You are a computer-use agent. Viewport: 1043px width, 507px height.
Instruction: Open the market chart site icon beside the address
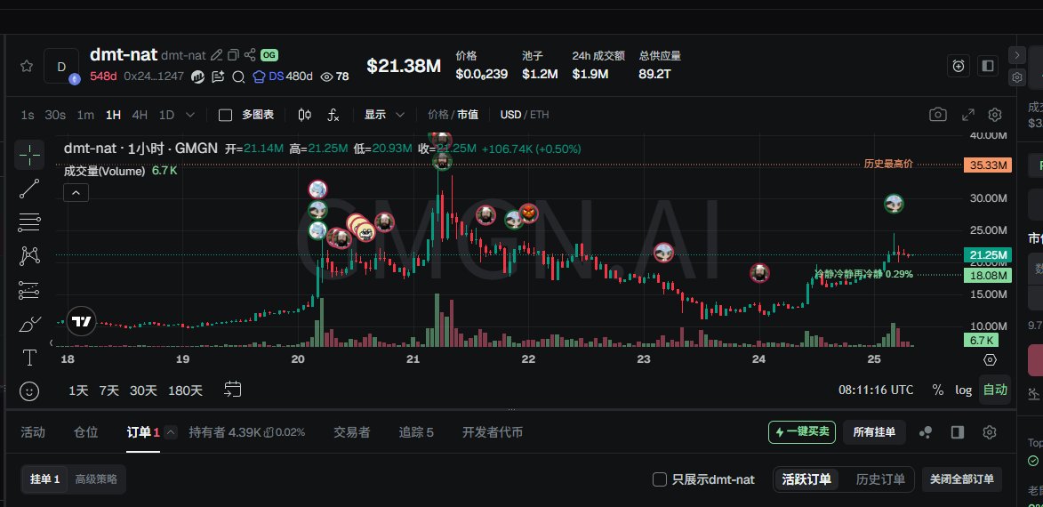[197, 76]
